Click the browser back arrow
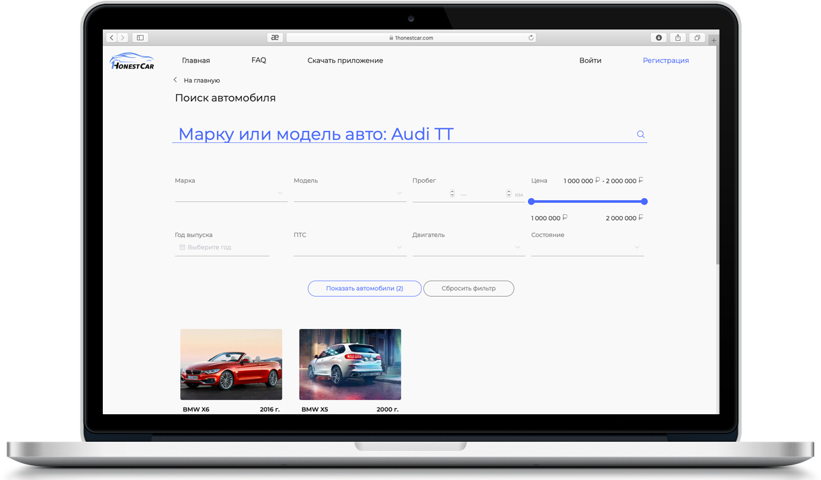This screenshot has height=480, width=821. pos(112,38)
